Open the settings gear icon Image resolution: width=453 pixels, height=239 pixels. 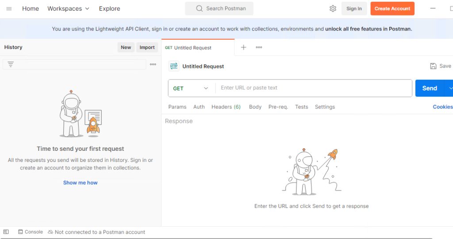coord(333,9)
